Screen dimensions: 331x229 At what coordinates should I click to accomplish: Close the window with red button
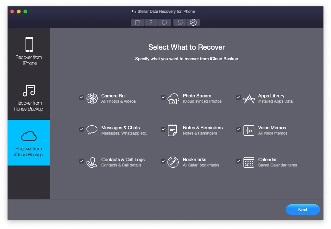[12, 12]
